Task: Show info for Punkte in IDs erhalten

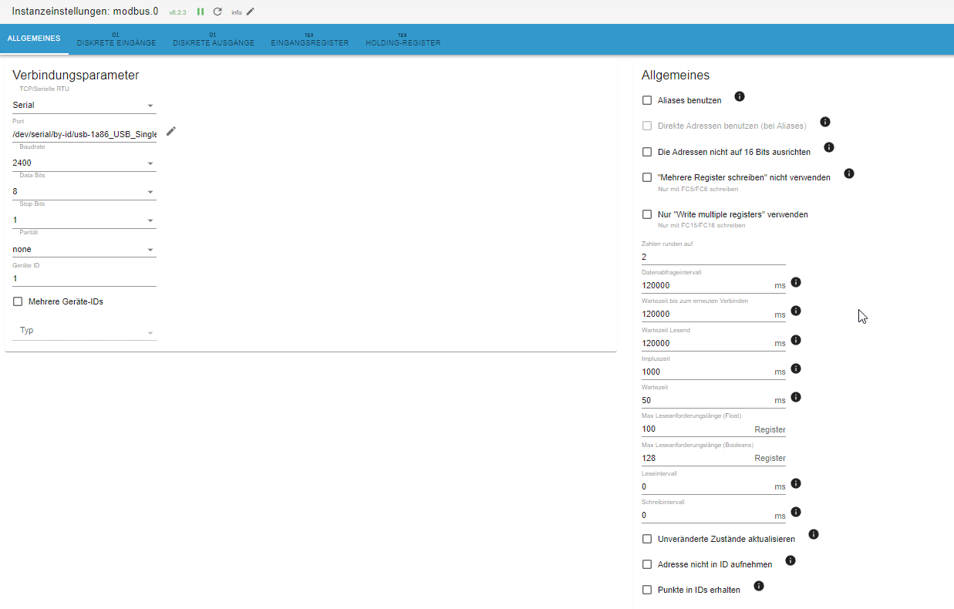Action: (x=758, y=586)
